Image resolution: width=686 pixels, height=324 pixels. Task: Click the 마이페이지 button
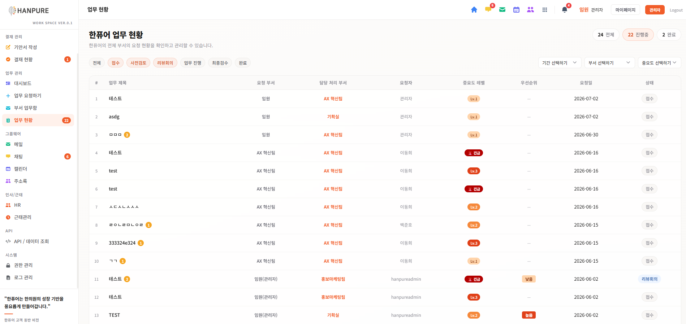tap(625, 10)
